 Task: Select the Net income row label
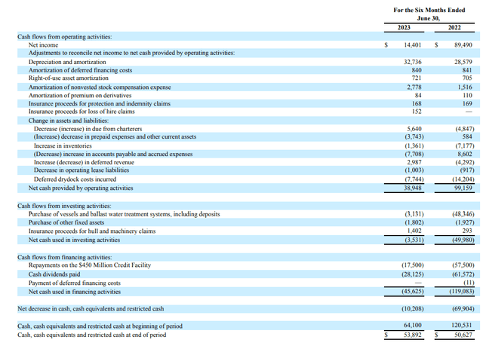click(44, 45)
